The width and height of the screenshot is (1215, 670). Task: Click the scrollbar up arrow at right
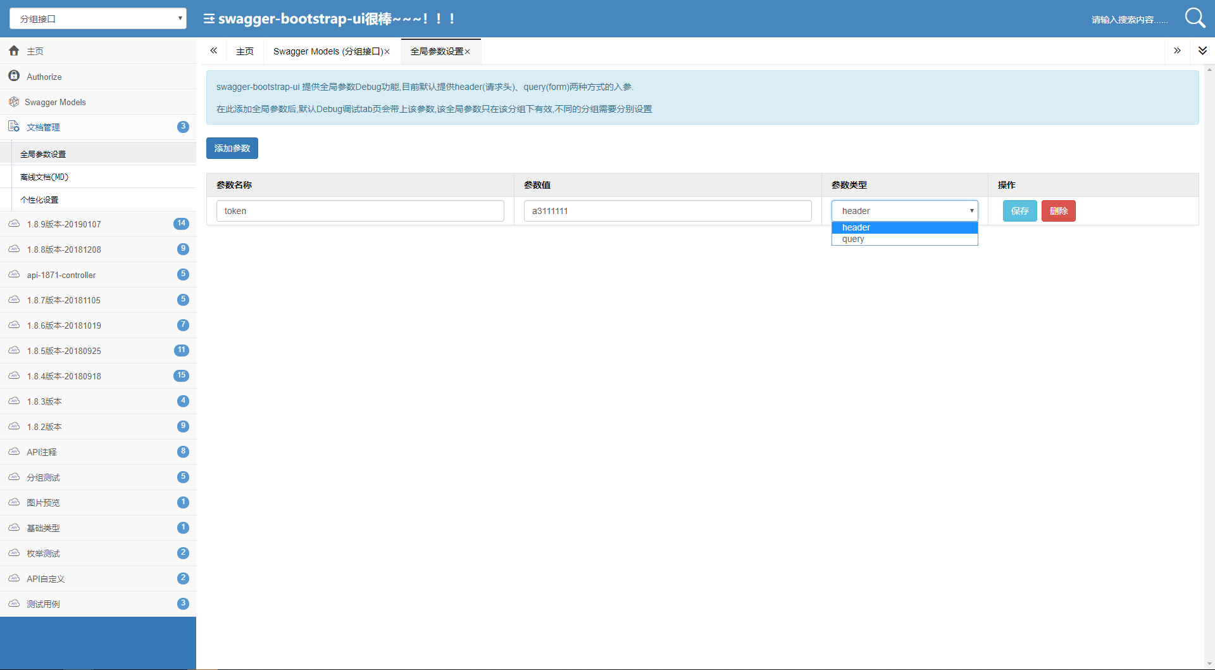tap(1210, 70)
